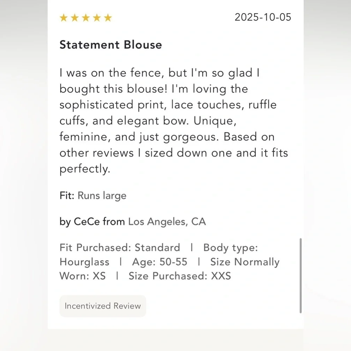Click the Size Normally Worn: XS detail

point(170,269)
